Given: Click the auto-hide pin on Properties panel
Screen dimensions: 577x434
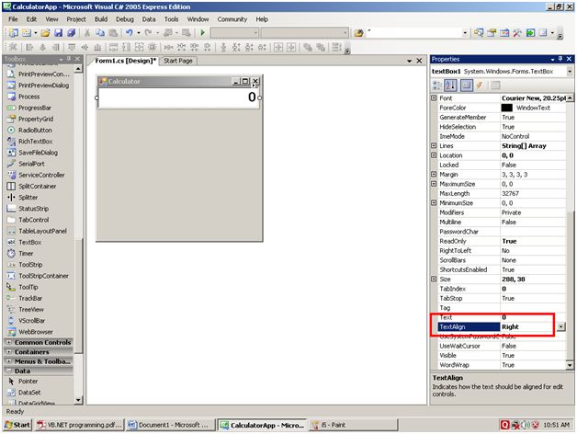Looking at the screenshot, I should (x=560, y=59).
